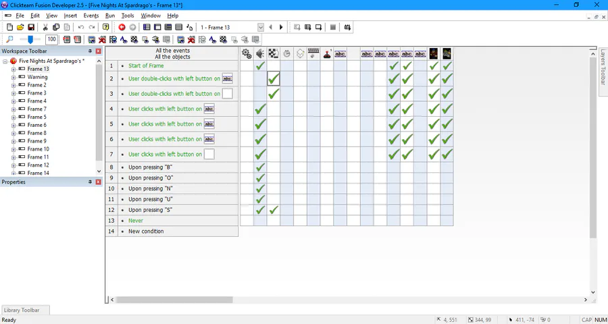Select the Player 1 joystick column
The height and width of the screenshot is (324, 608).
coord(327,54)
